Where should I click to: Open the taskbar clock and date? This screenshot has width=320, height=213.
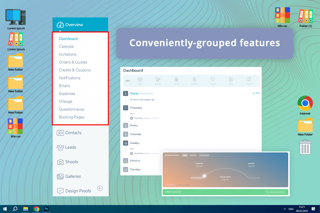tap(302, 209)
